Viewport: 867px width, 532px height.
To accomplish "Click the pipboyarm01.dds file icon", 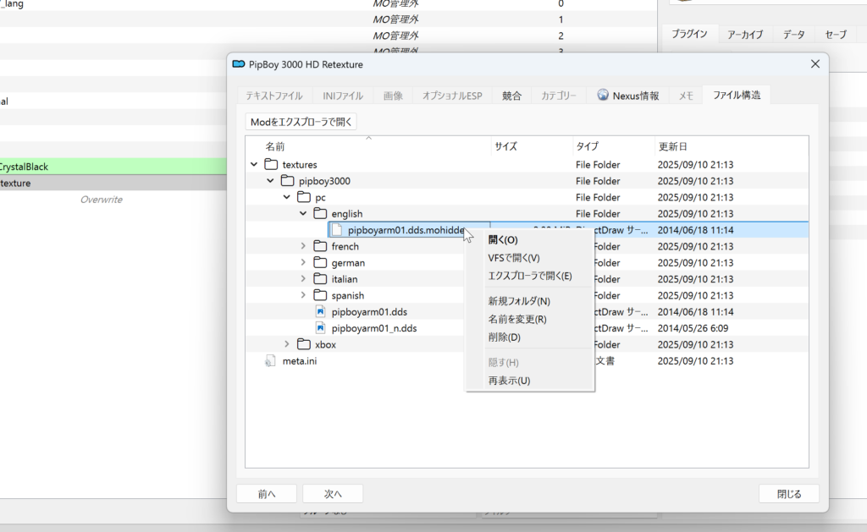I will coord(320,312).
